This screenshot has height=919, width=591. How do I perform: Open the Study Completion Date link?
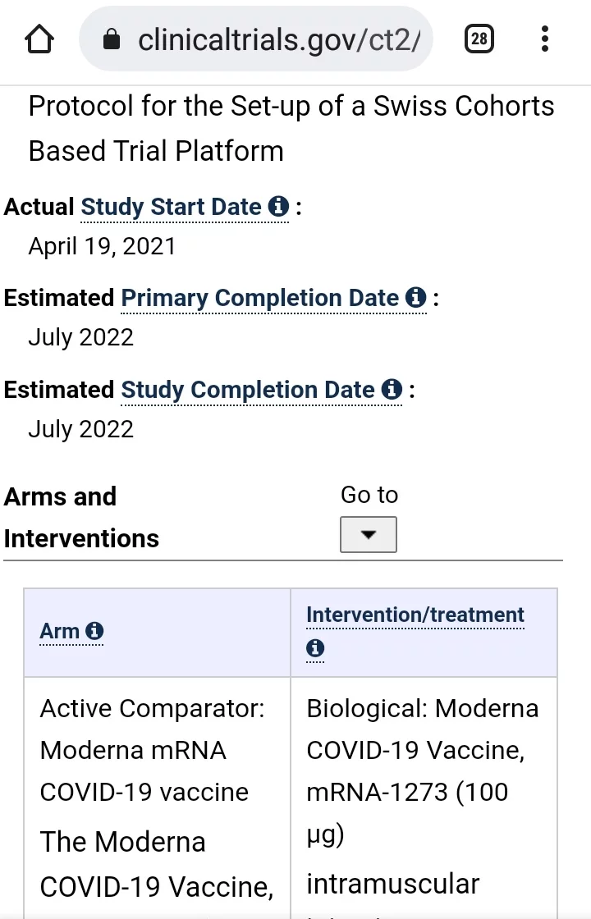pyautogui.click(x=247, y=390)
